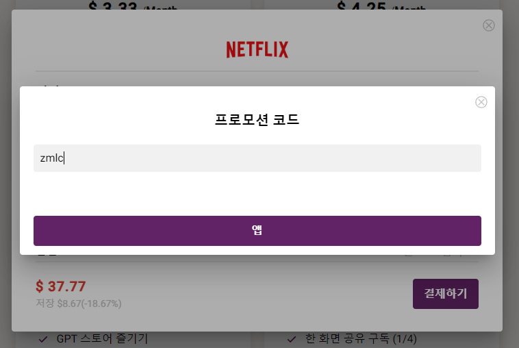Click the $ 37.77 total price
Viewport: 519px width, 348px height.
pyautogui.click(x=61, y=286)
